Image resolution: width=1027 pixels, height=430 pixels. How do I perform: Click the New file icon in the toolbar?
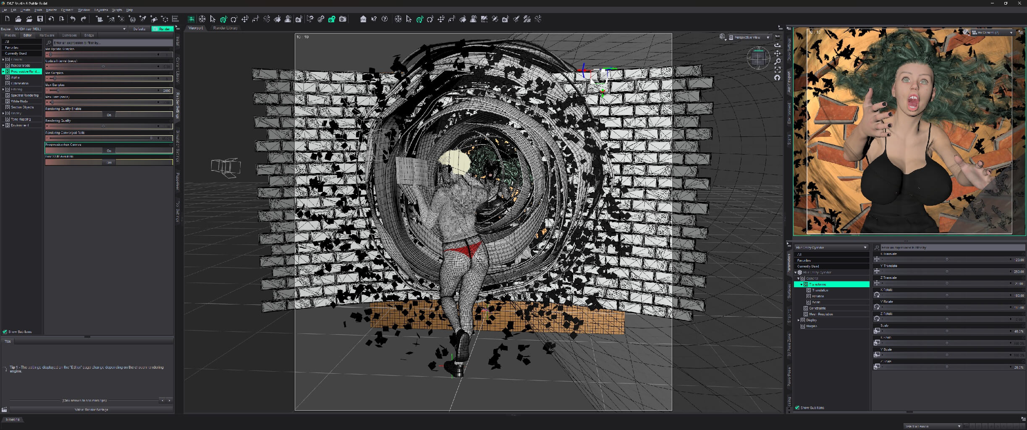pyautogui.click(x=7, y=19)
